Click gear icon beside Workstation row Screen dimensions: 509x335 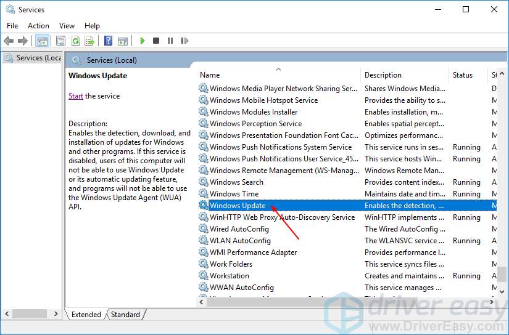click(203, 275)
